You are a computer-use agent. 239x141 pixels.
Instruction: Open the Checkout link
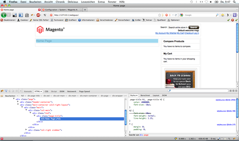click(x=189, y=33)
